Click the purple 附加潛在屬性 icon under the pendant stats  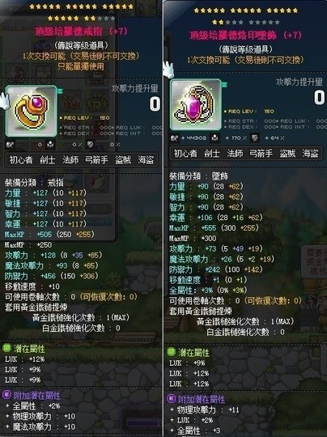click(171, 399)
